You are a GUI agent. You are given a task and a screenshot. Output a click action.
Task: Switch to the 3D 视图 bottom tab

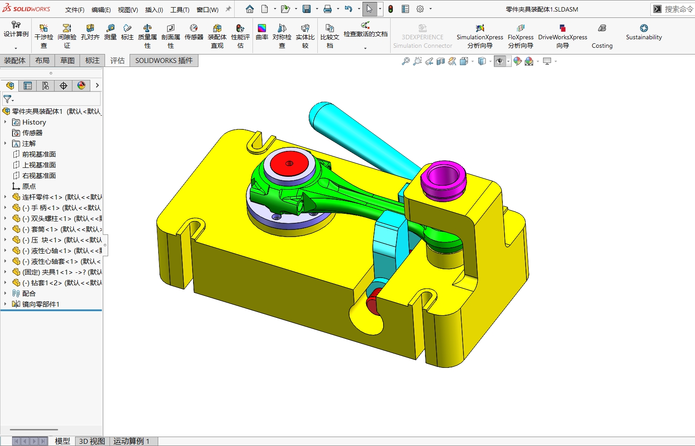(92, 441)
